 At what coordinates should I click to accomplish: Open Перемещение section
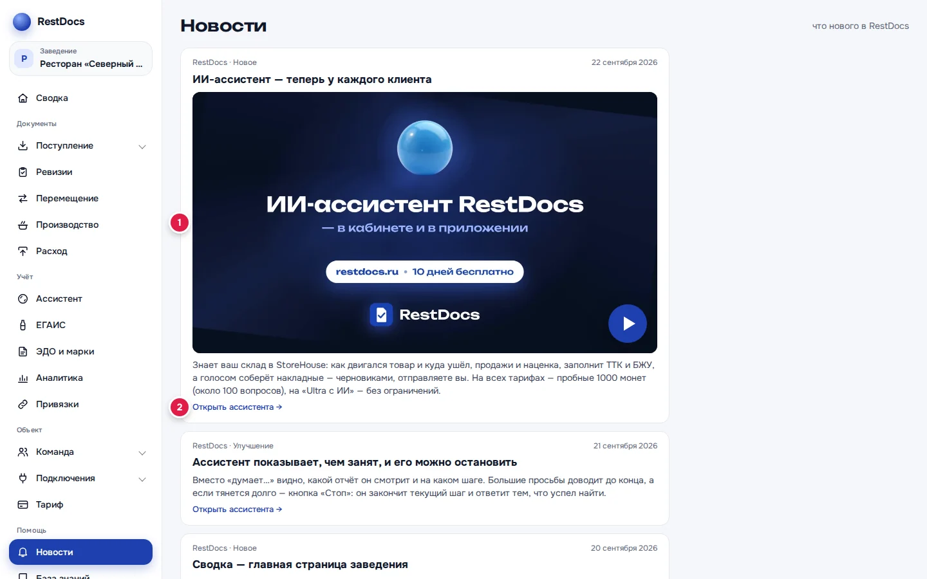click(81, 199)
